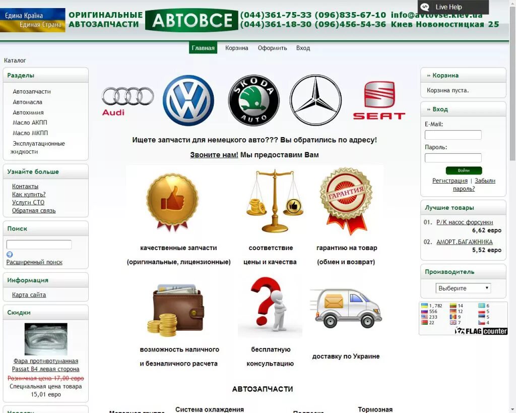The width and height of the screenshot is (516, 413).
Task: Open the SEAT brand logo
Action: tap(378, 99)
